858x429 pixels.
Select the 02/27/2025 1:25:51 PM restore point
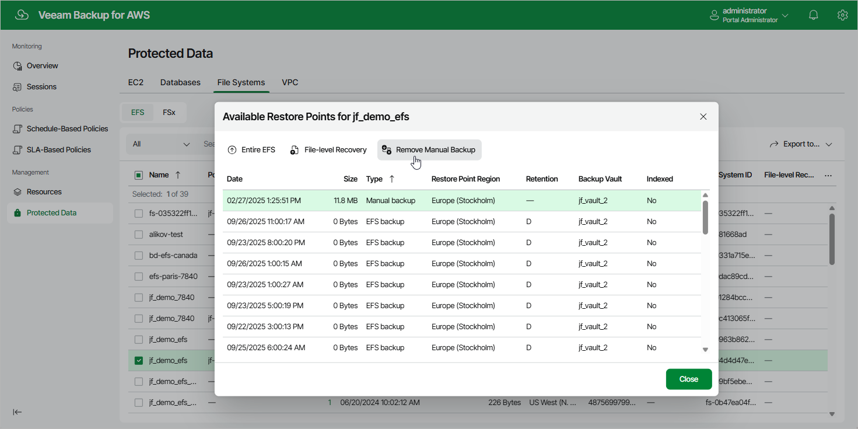(x=461, y=201)
